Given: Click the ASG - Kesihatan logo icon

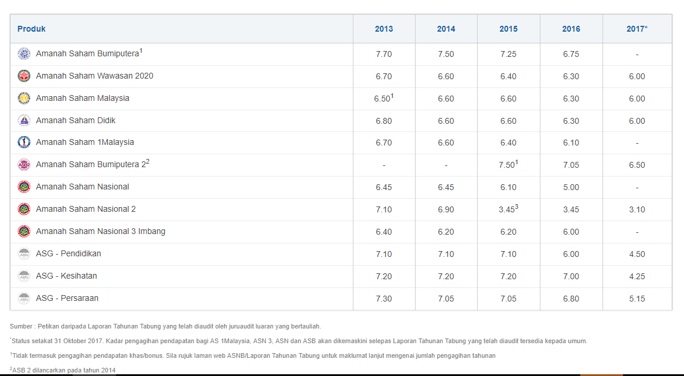Looking at the screenshot, I should pyautogui.click(x=24, y=276).
